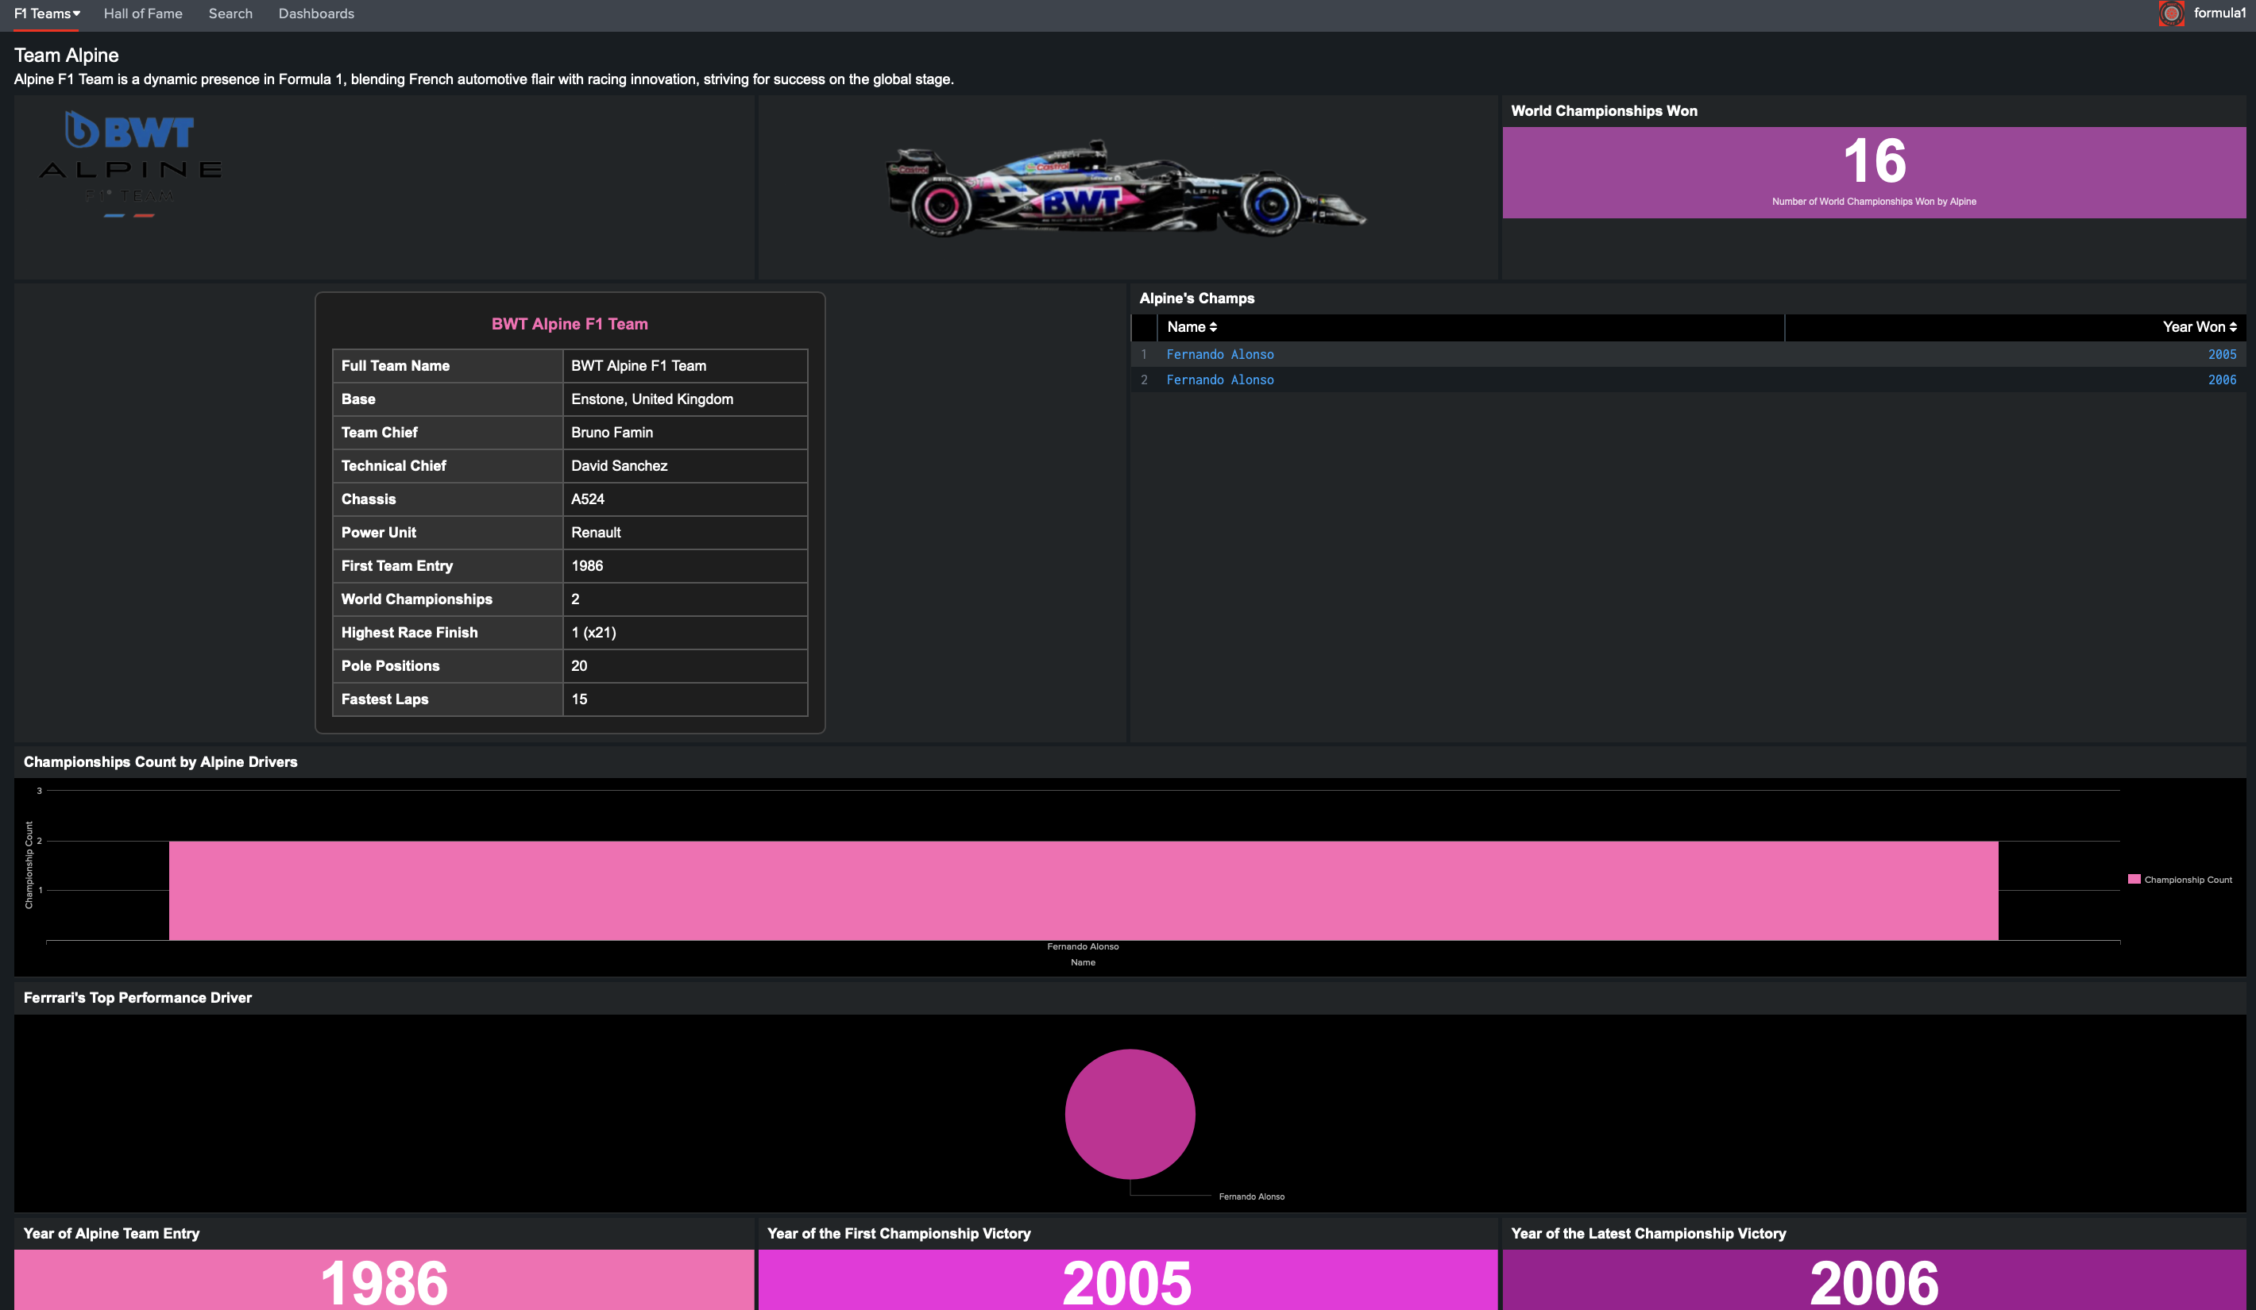
Task: Click the Alpine F1 car image
Action: [x=1126, y=188]
